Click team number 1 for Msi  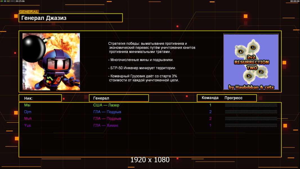click(210, 105)
